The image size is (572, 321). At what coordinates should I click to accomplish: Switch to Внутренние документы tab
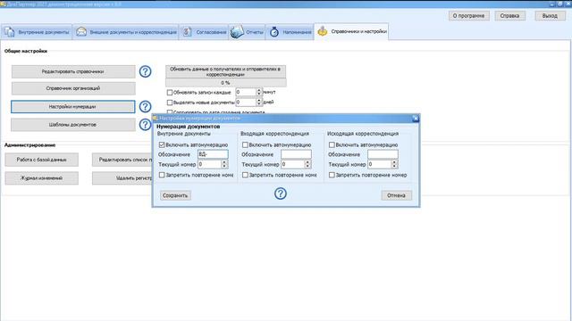point(37,32)
